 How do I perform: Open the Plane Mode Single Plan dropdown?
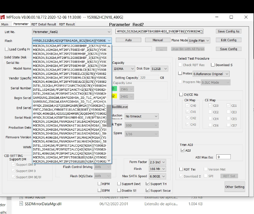pos(199,41)
